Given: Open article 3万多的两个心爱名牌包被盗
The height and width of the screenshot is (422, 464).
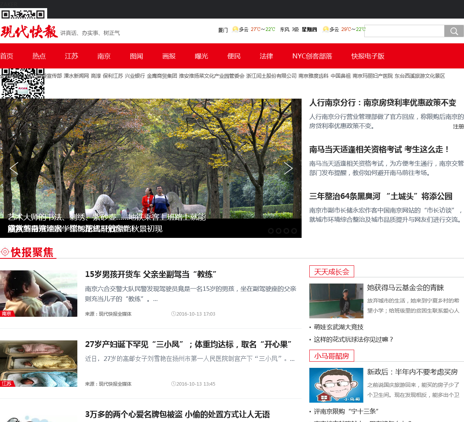Looking at the screenshot, I should (177, 414).
